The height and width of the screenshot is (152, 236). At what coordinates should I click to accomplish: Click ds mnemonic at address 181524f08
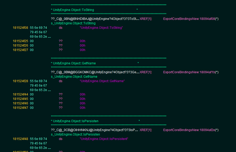pos(60,28)
